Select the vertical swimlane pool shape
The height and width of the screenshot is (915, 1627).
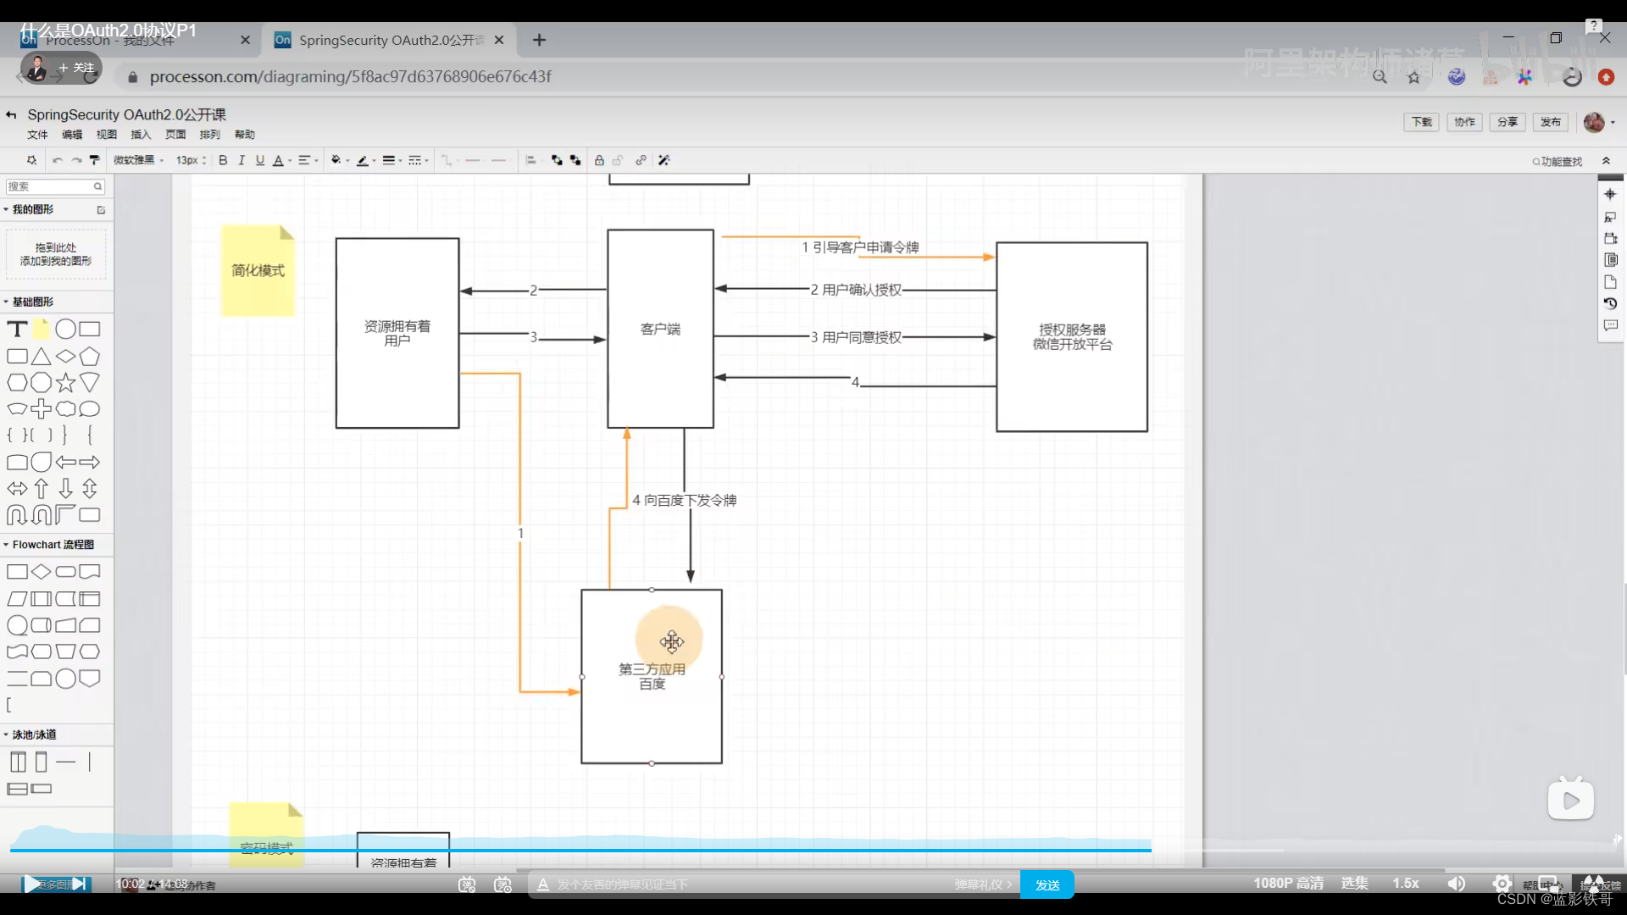click(x=18, y=762)
